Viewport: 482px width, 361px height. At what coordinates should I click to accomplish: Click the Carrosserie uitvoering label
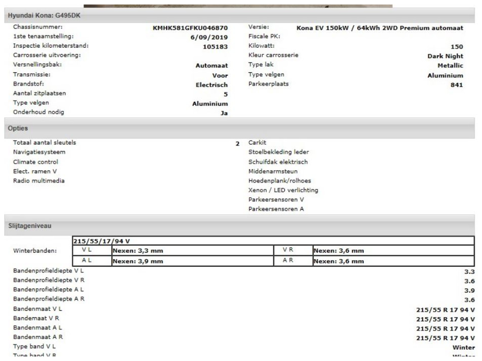coord(47,55)
